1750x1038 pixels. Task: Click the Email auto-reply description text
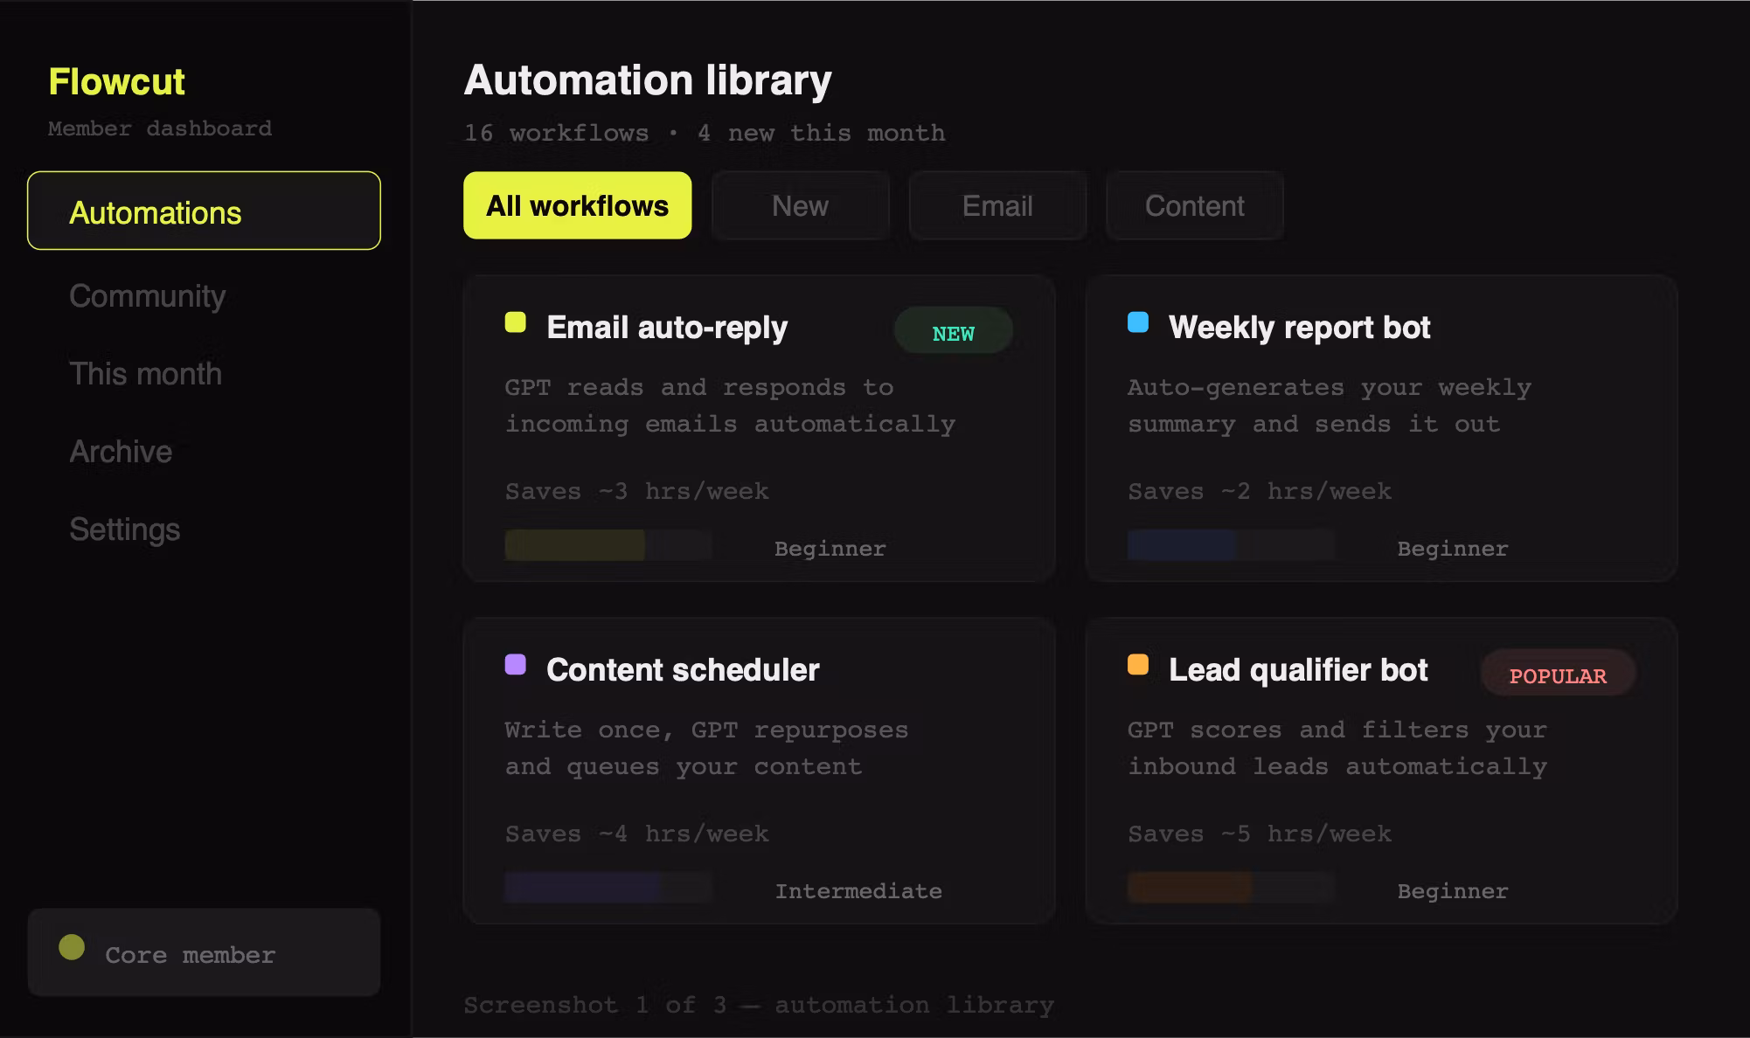click(x=731, y=405)
